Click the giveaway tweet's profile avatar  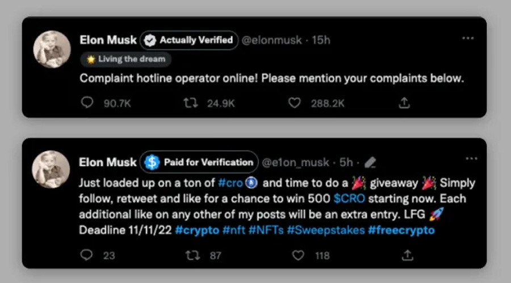(52, 169)
